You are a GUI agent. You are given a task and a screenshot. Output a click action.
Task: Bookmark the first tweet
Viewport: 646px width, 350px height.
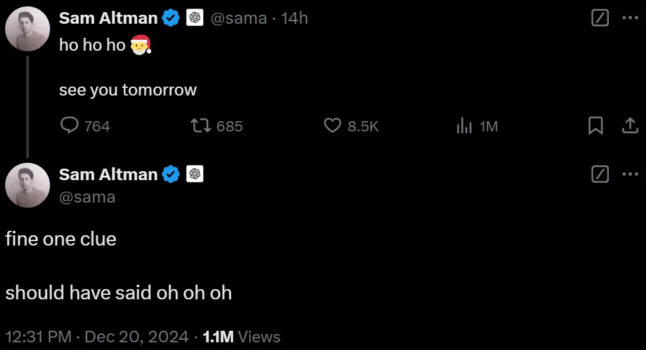[595, 126]
